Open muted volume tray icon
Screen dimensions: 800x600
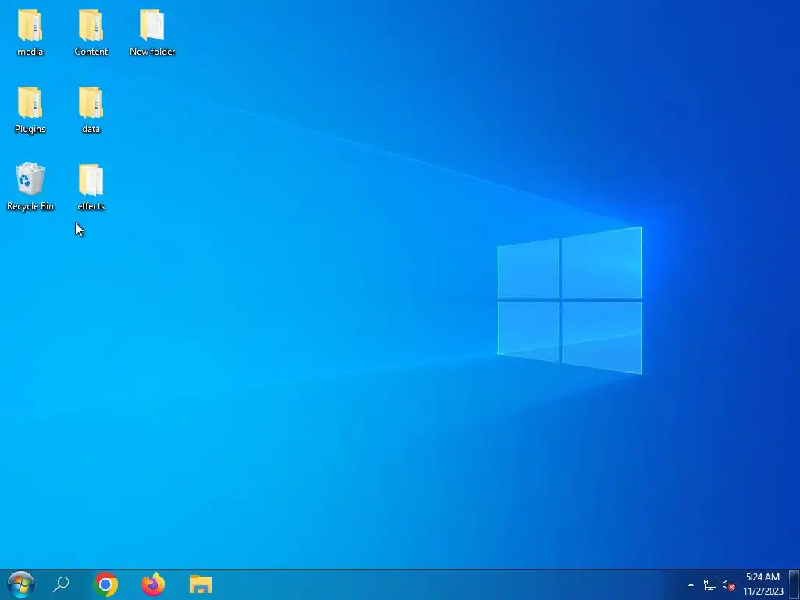(x=728, y=584)
